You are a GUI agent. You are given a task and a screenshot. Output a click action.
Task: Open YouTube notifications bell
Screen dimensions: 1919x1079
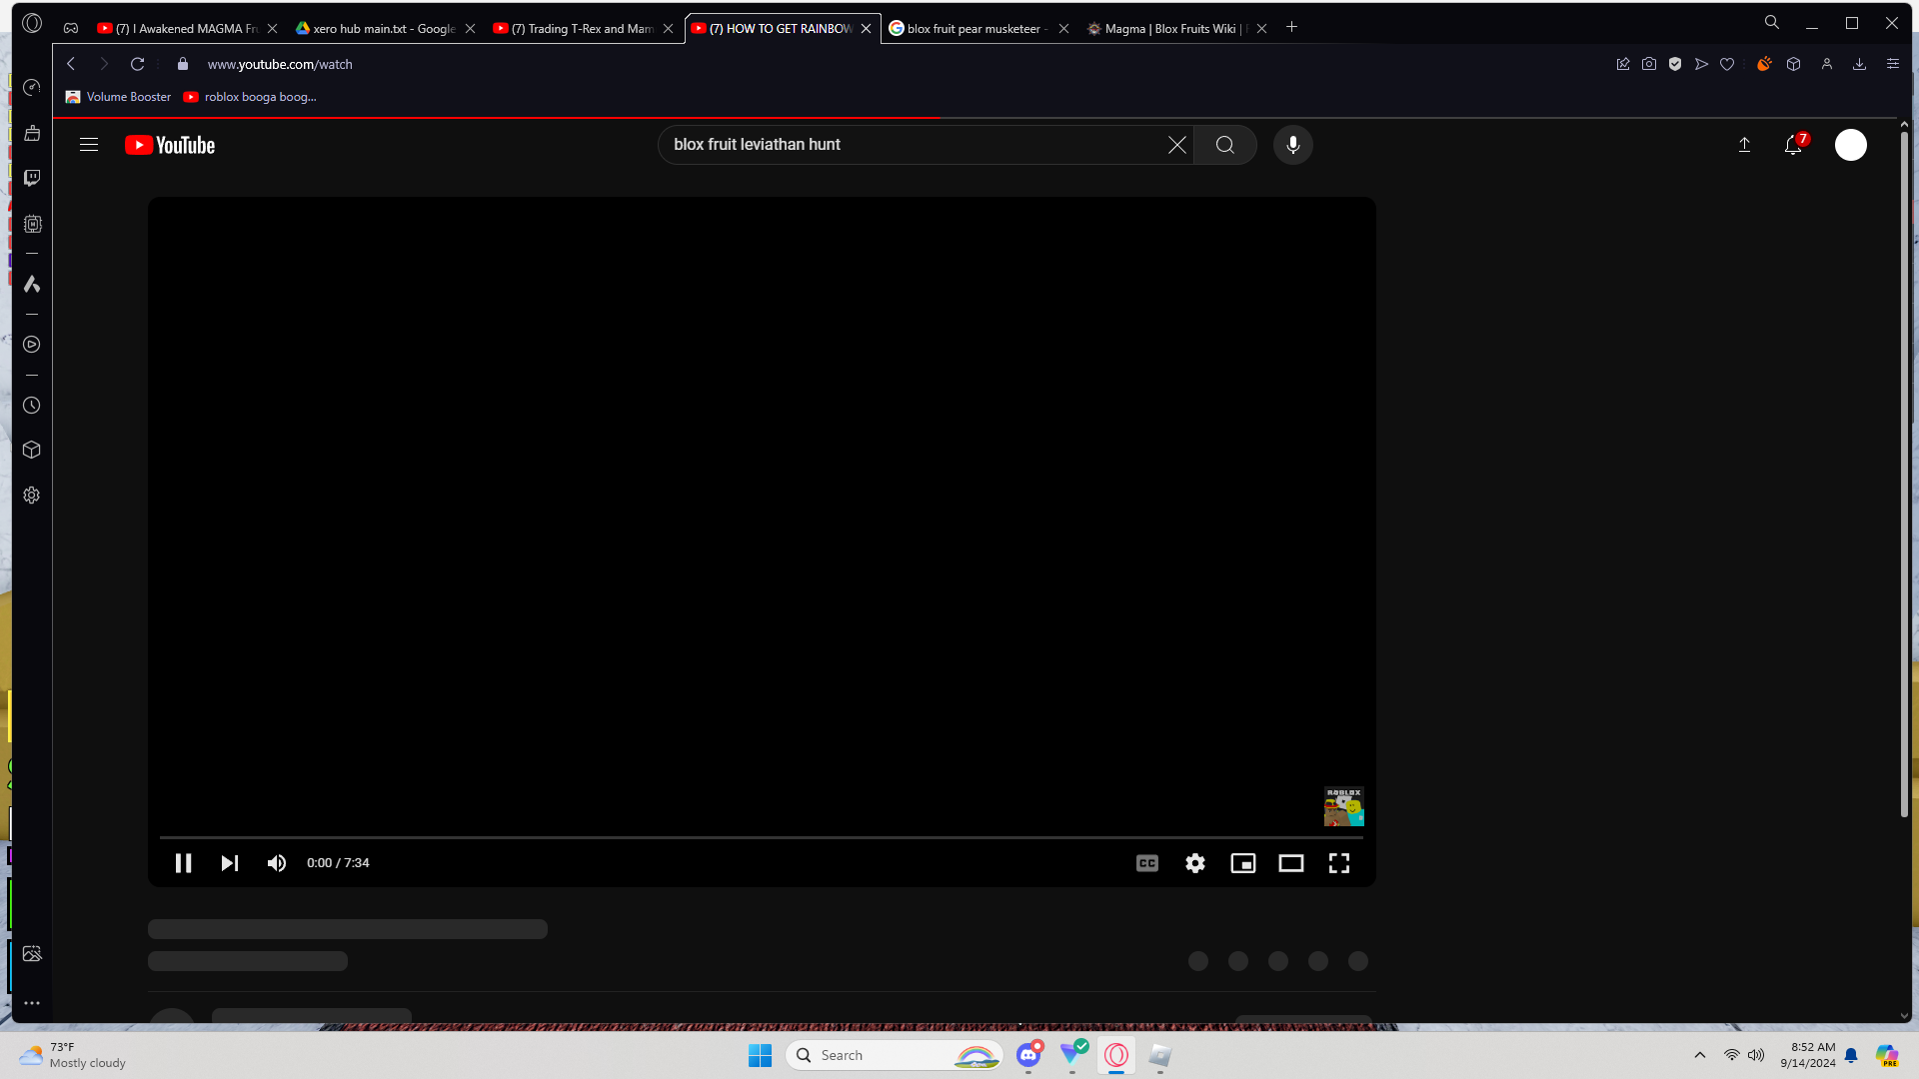pos(1793,145)
